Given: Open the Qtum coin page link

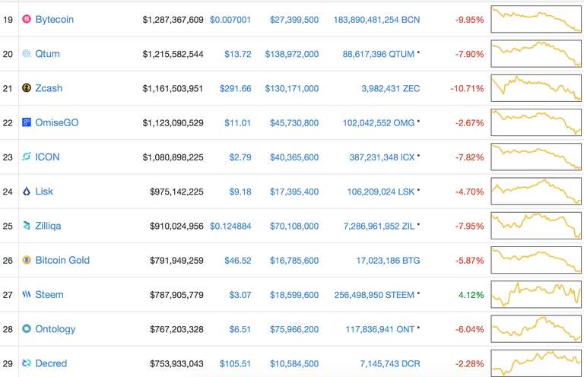Looking at the screenshot, I should pyautogui.click(x=47, y=54).
